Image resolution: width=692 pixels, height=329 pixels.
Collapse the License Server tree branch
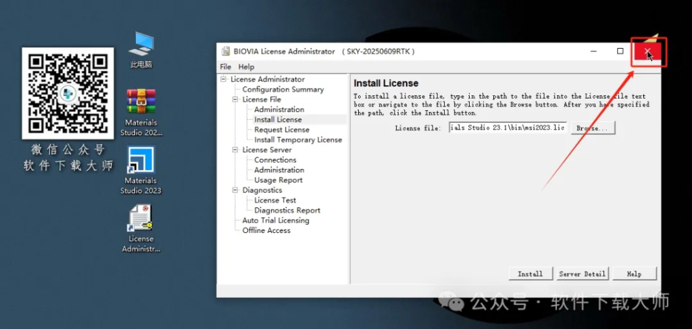236,150
